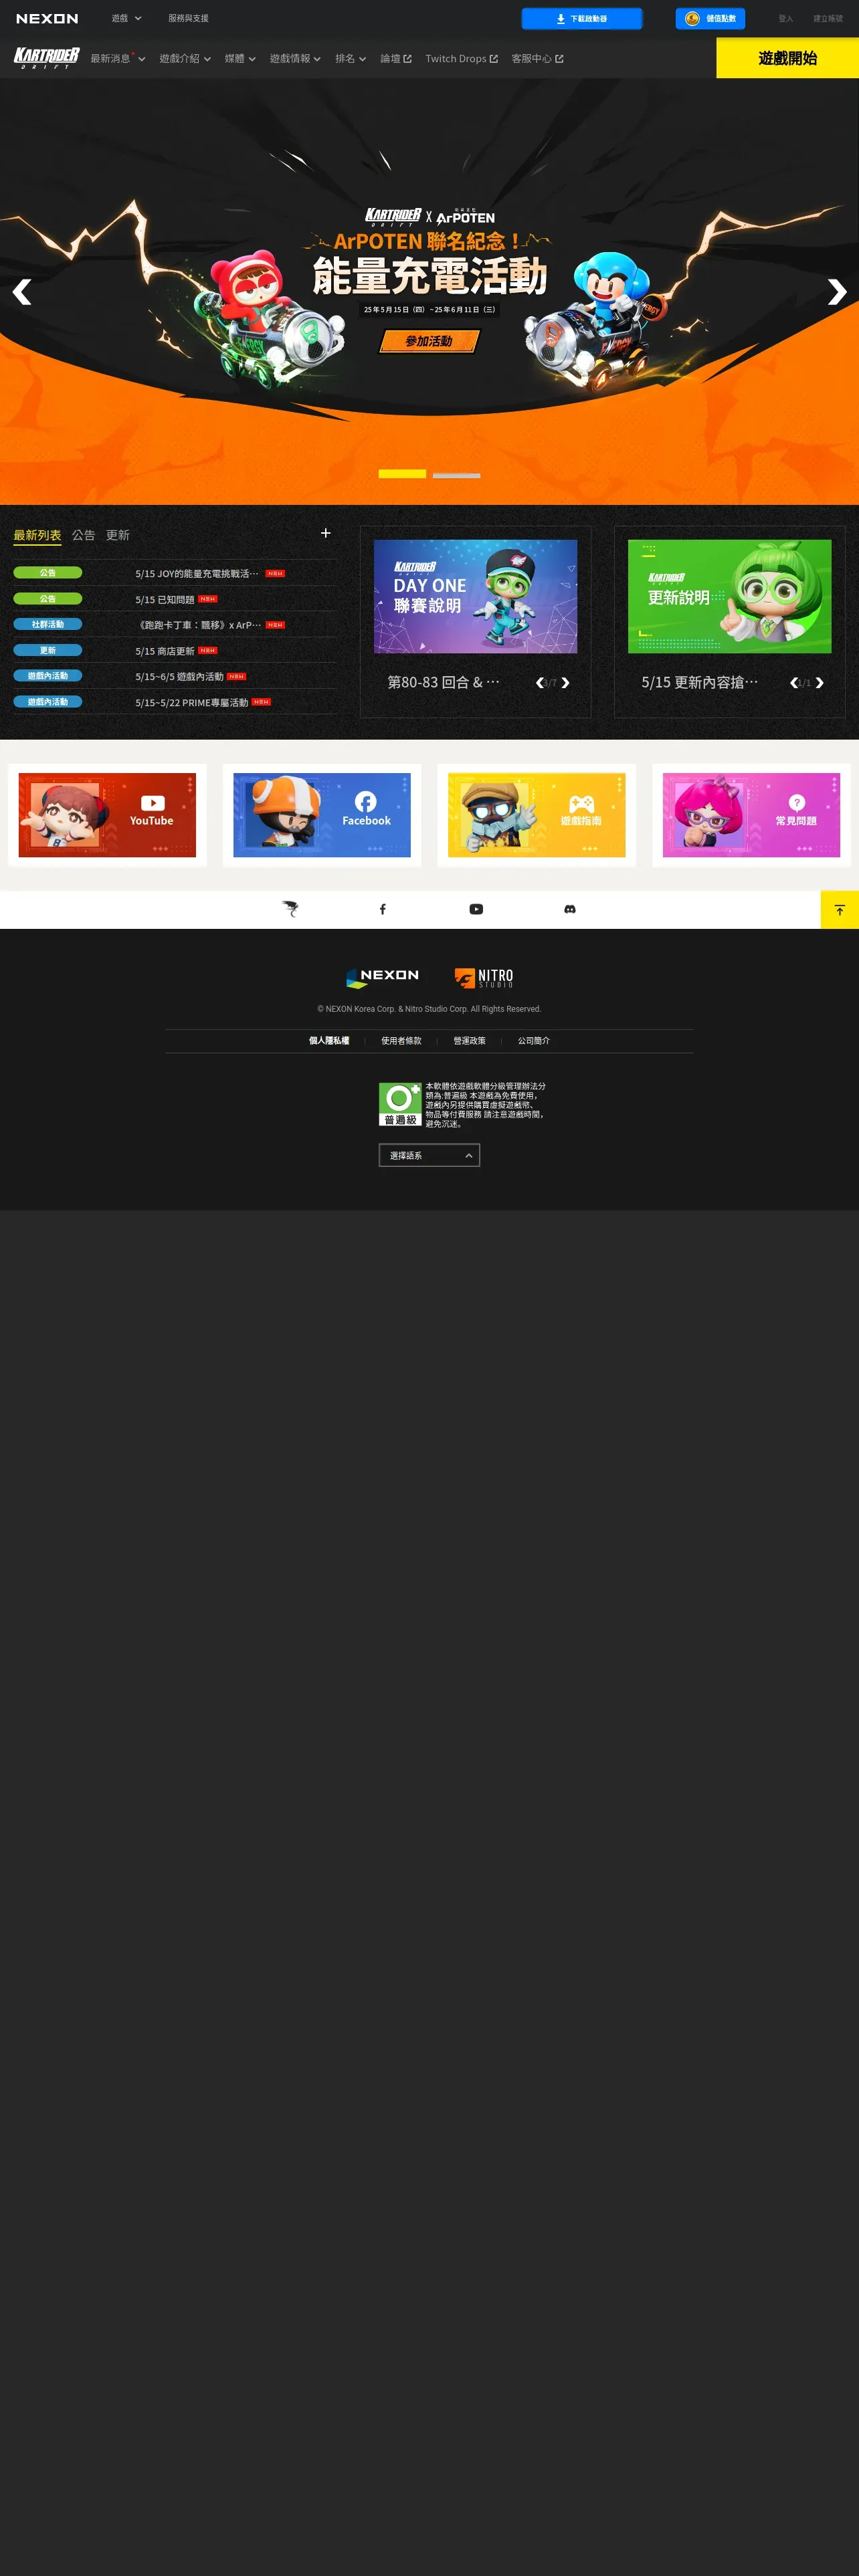Click the 建立帳號 sign-up link
859x2576 pixels.
[827, 19]
